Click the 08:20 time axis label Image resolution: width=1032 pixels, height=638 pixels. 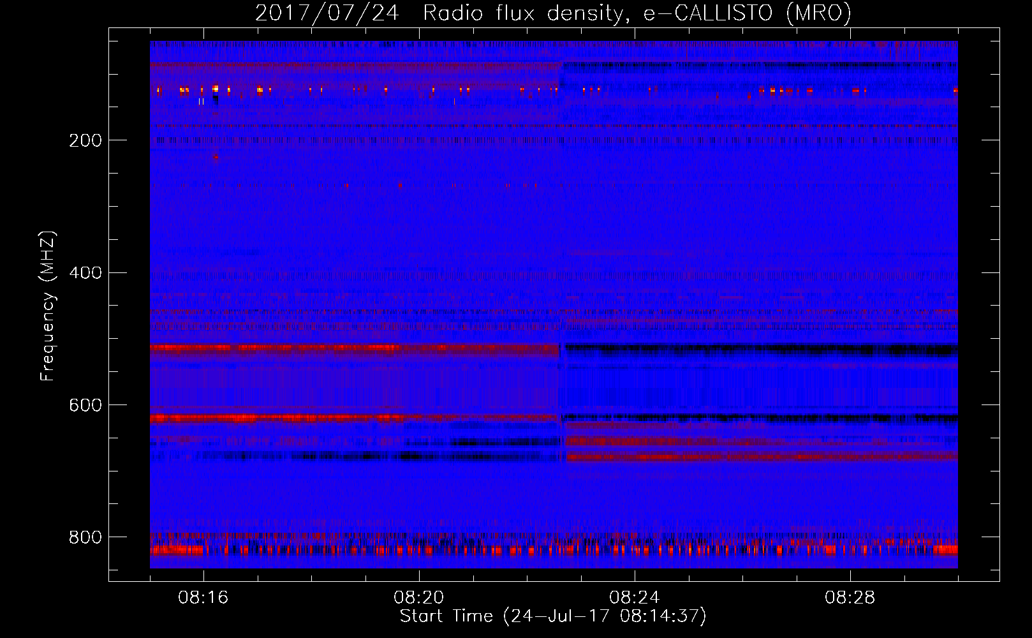[x=418, y=598]
